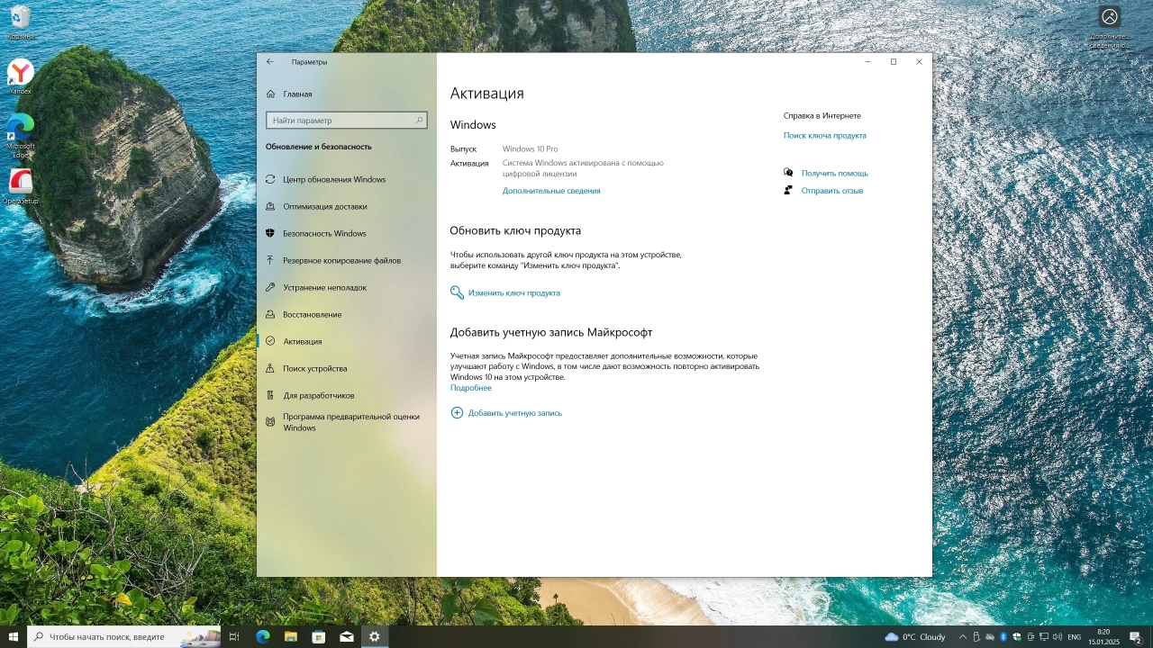Launch Edge from the taskbar
This screenshot has width=1153, height=648.
[262, 636]
